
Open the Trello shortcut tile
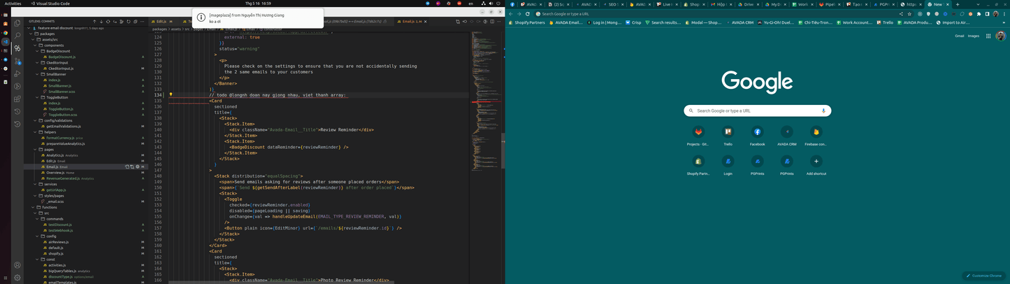point(728,132)
